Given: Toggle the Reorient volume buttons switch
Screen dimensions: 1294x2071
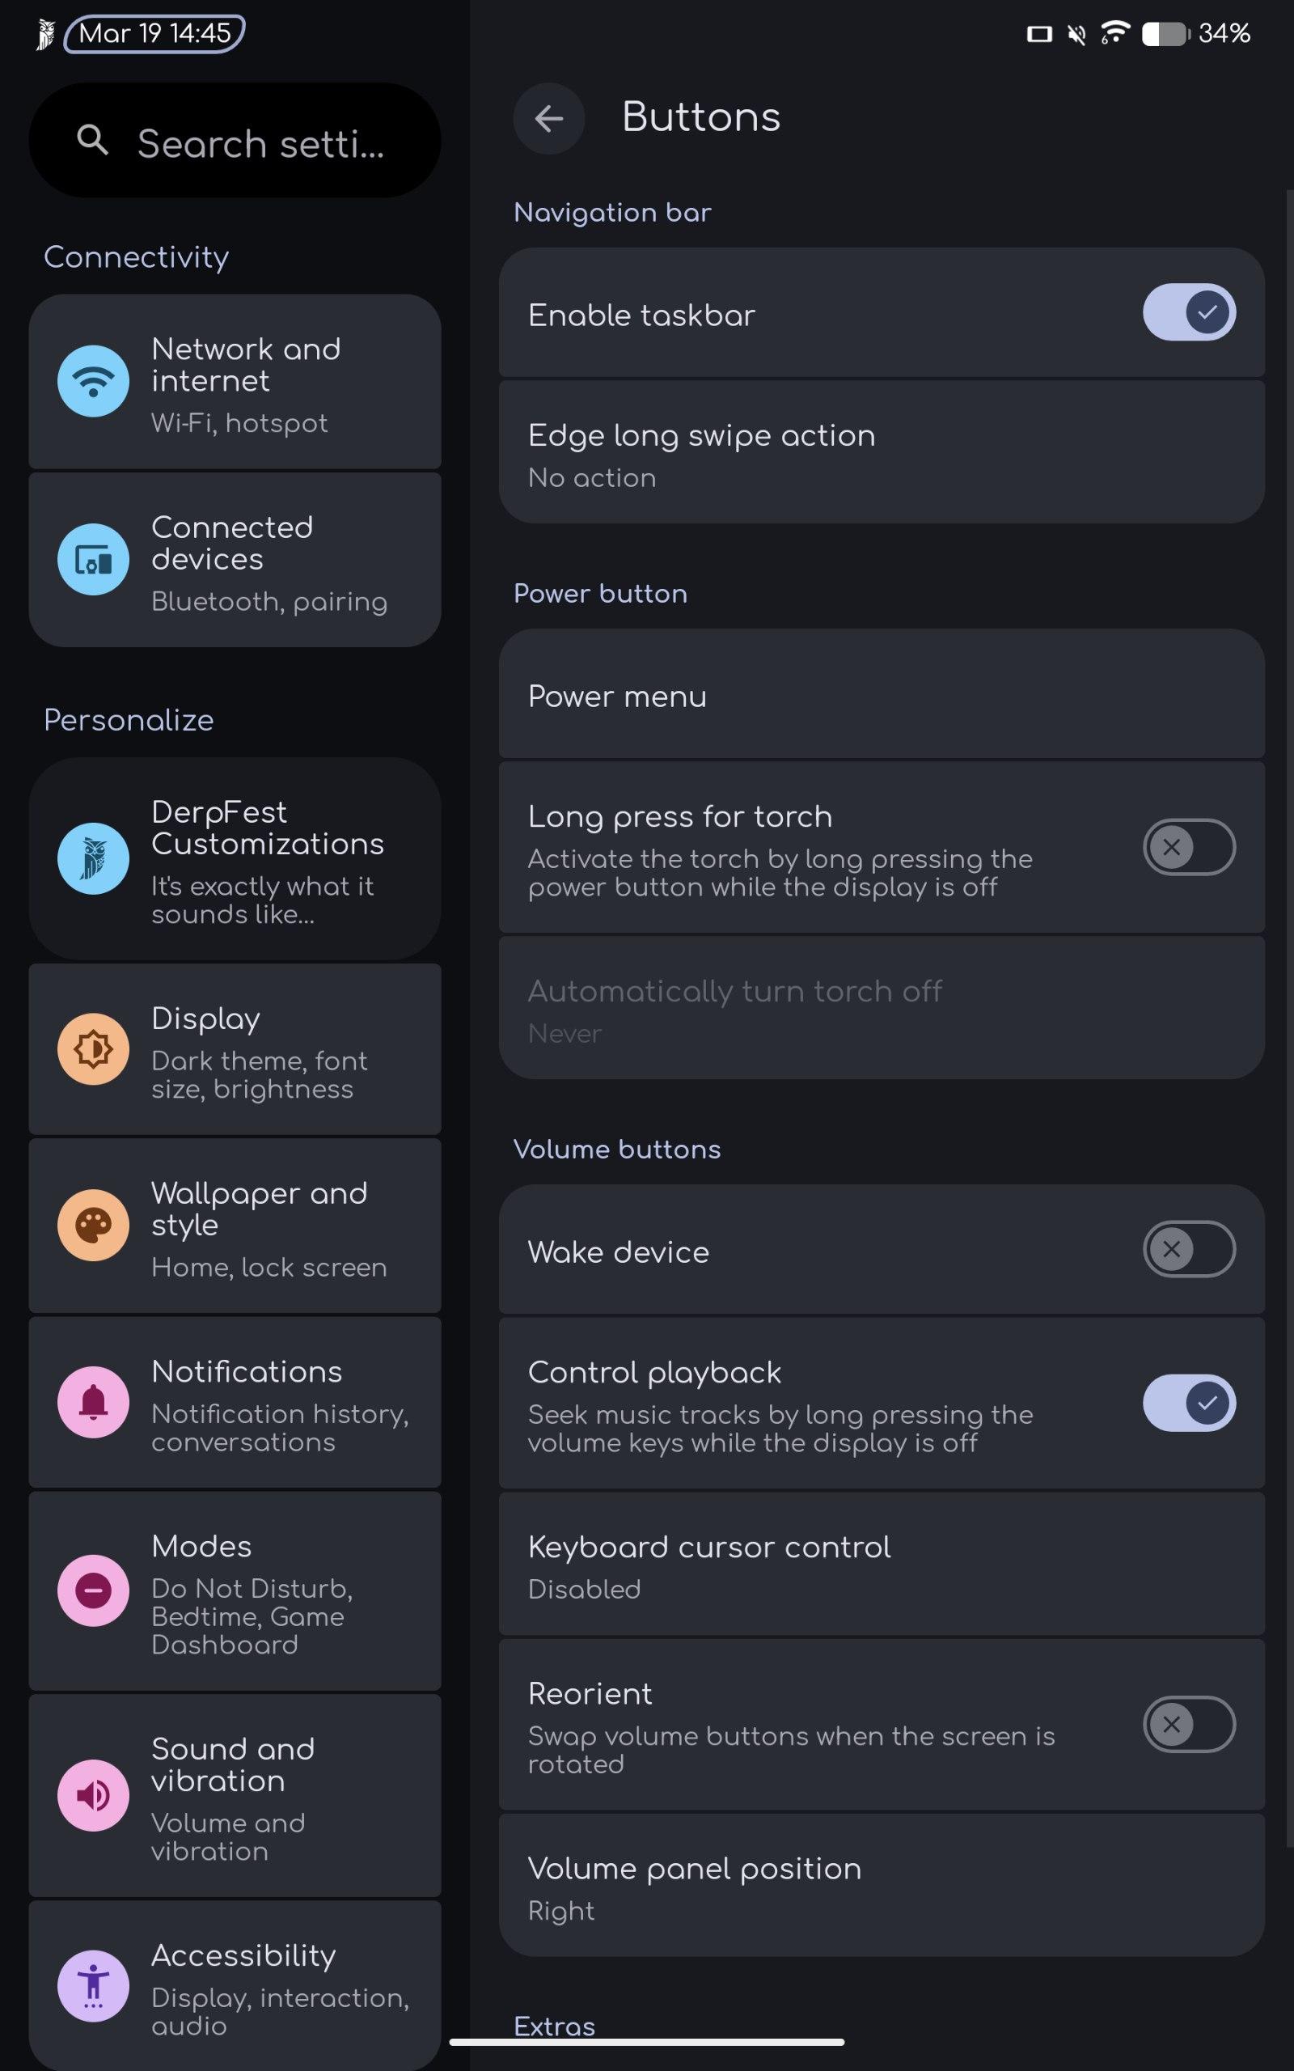Looking at the screenshot, I should click(x=1188, y=1725).
